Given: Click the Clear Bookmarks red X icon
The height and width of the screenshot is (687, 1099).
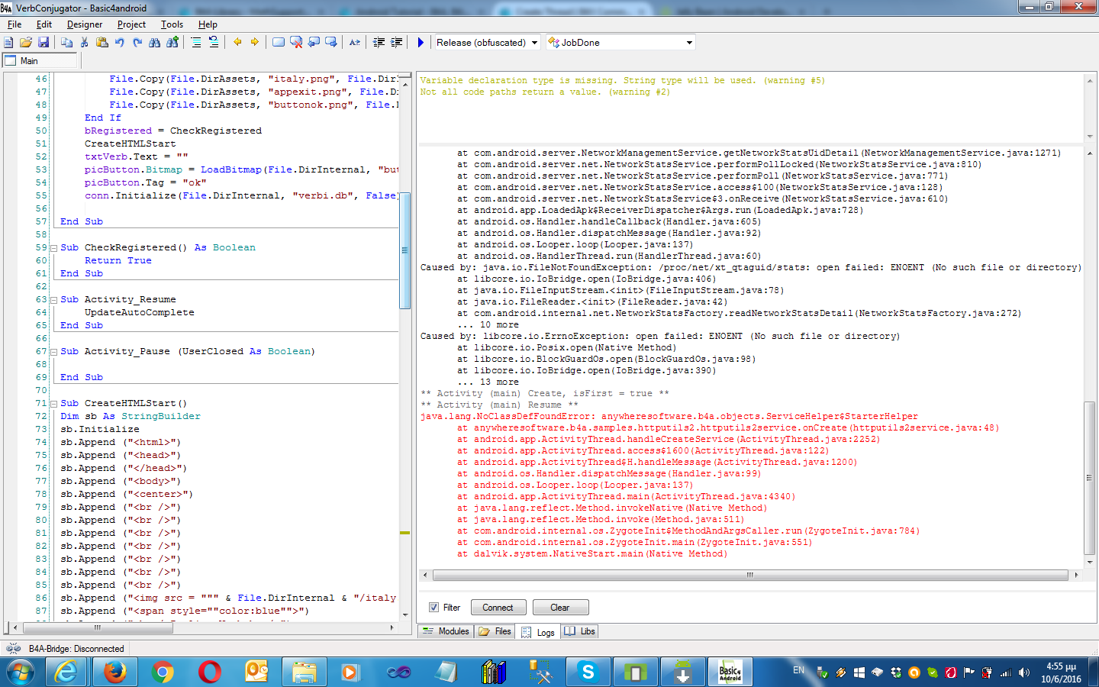Looking at the screenshot, I should [x=296, y=43].
